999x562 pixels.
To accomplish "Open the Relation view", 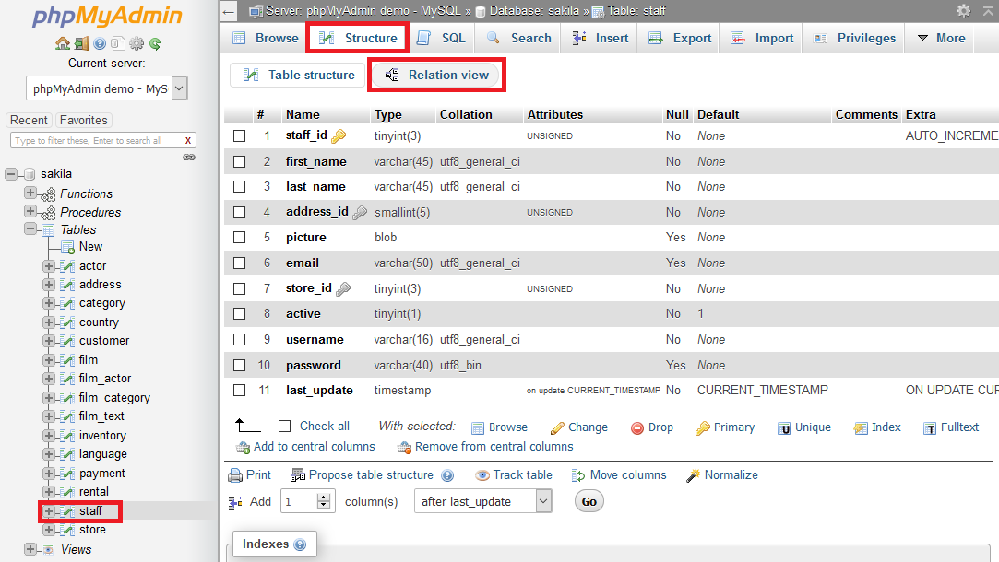I will click(436, 74).
